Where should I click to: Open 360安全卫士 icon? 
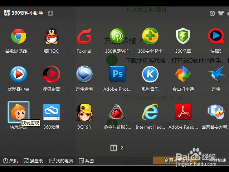coord(150,36)
